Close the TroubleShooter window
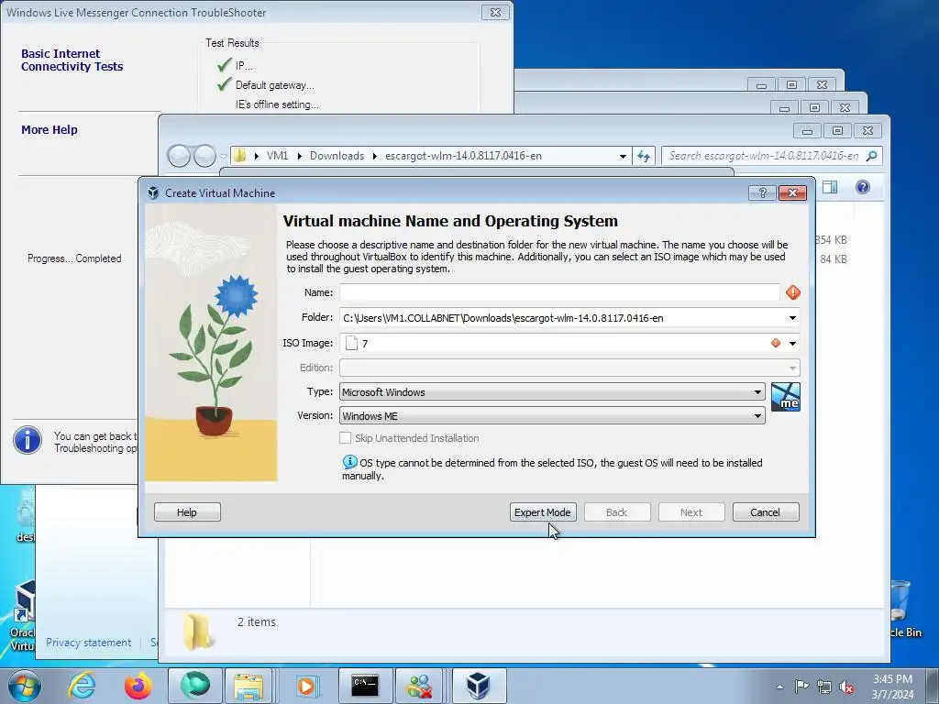 click(495, 13)
